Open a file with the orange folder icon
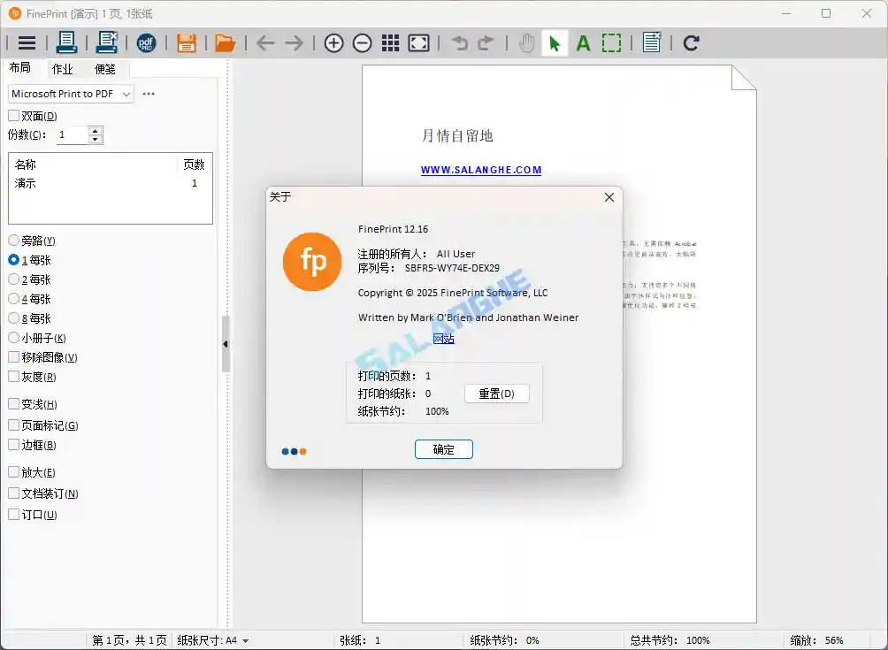Screen dimensions: 888x650 pos(225,42)
